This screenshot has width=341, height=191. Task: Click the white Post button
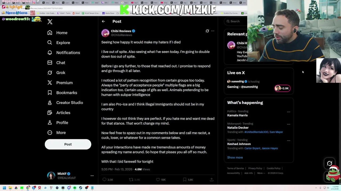point(68,144)
